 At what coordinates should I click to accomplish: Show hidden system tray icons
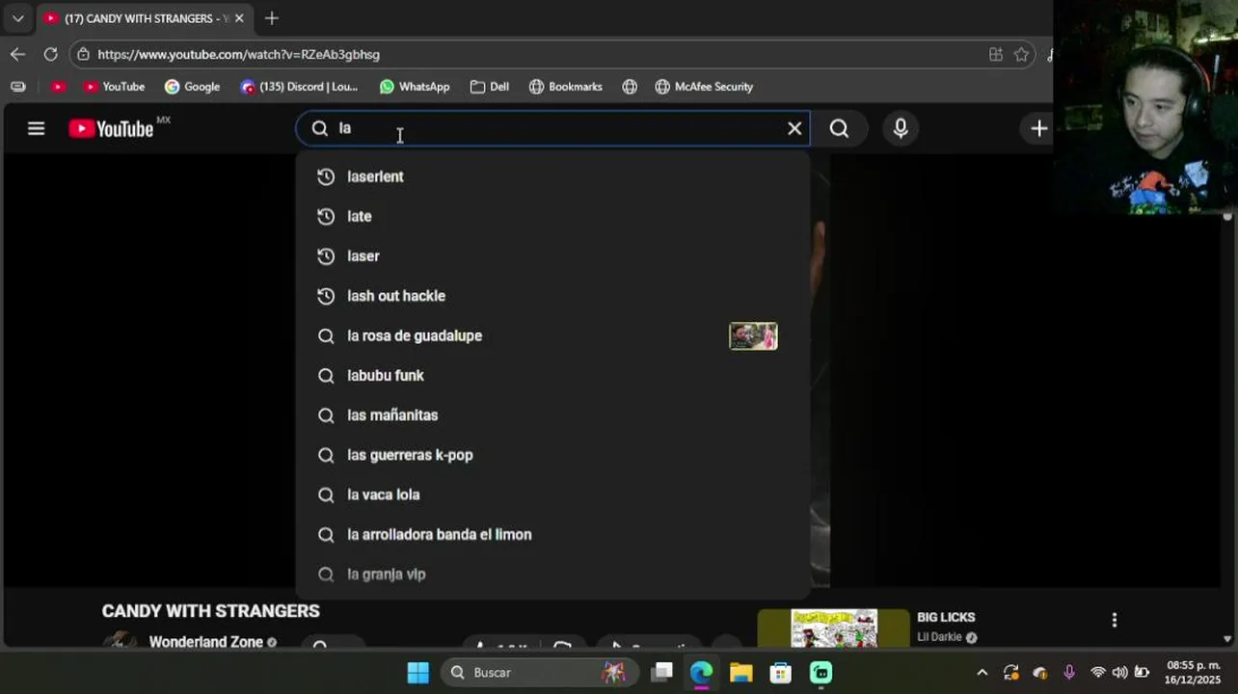982,673
